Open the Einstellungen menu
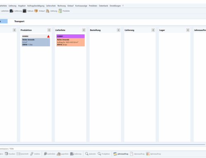206x158 pixels. coord(115,6)
